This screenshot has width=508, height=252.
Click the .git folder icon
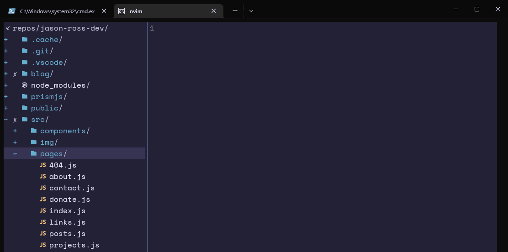click(x=25, y=51)
